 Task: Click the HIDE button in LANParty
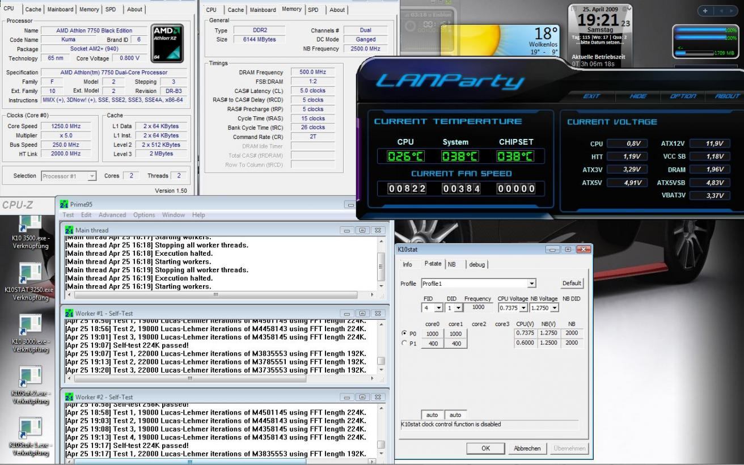pos(638,96)
